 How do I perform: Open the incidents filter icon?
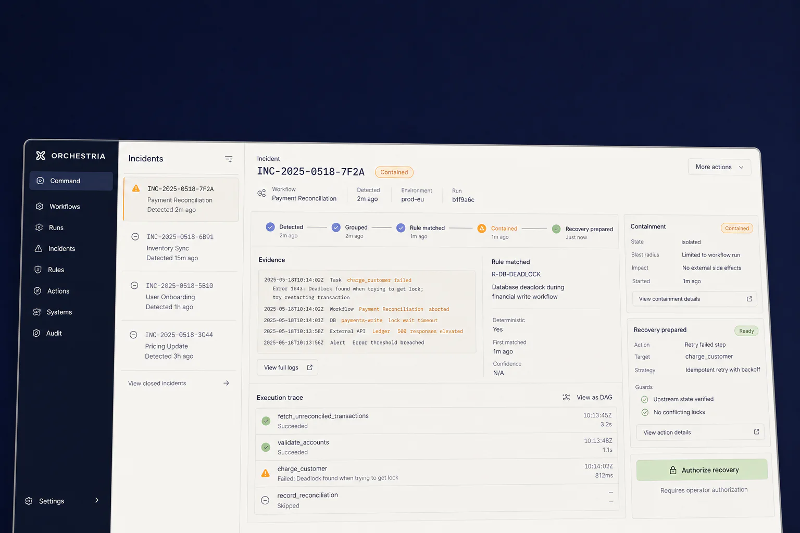point(229,159)
